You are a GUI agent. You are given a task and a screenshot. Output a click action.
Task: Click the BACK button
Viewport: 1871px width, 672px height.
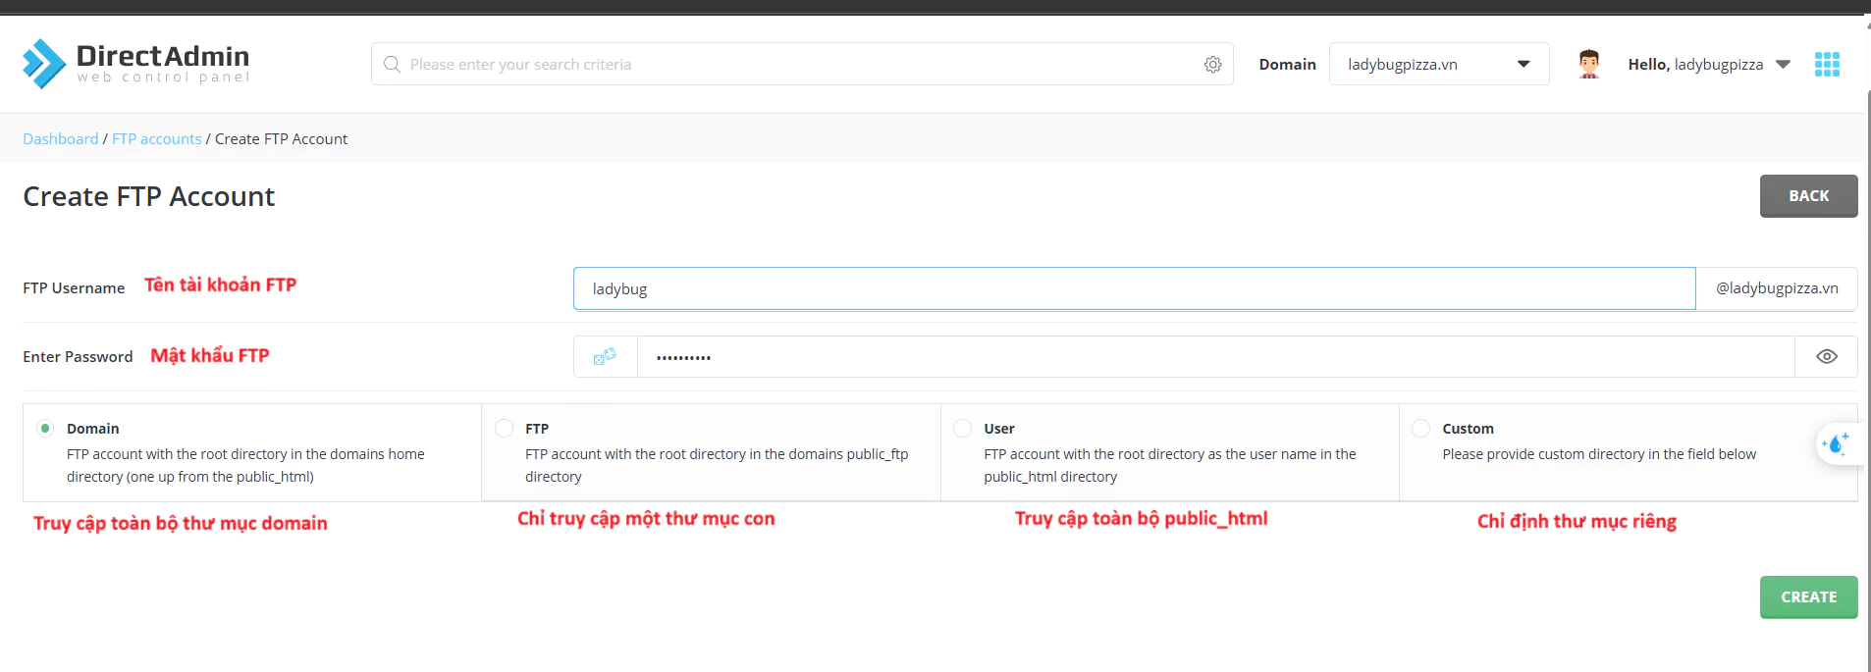1808,196
